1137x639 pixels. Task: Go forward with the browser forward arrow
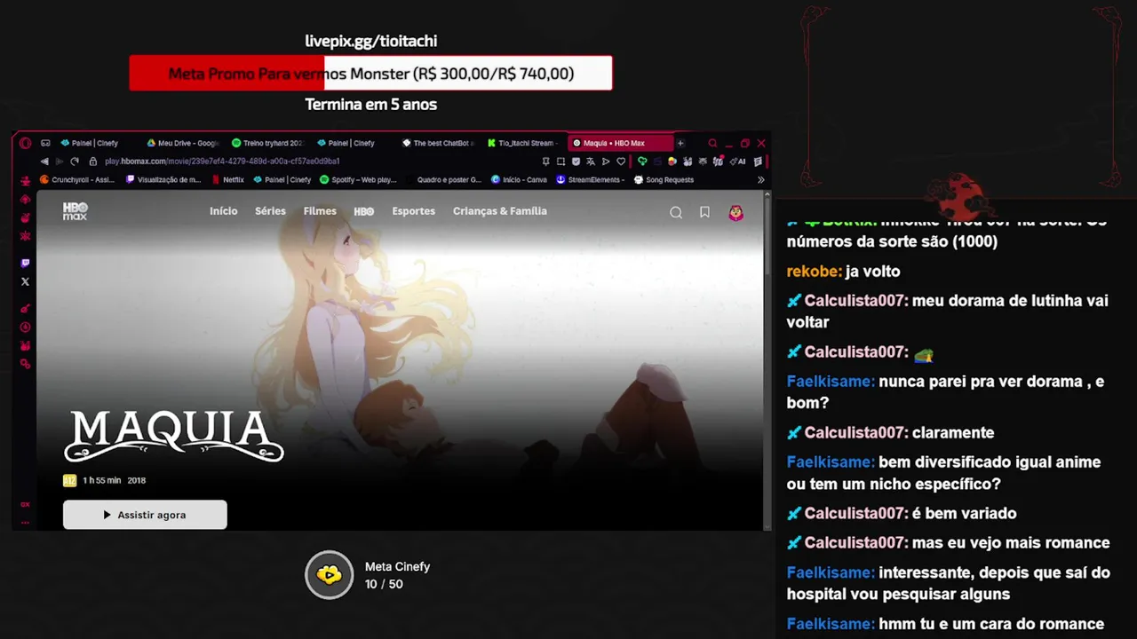click(x=60, y=162)
